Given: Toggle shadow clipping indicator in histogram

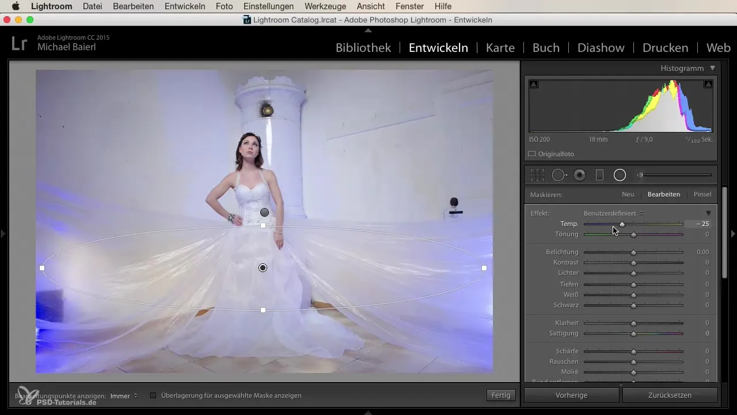Looking at the screenshot, I should (534, 84).
